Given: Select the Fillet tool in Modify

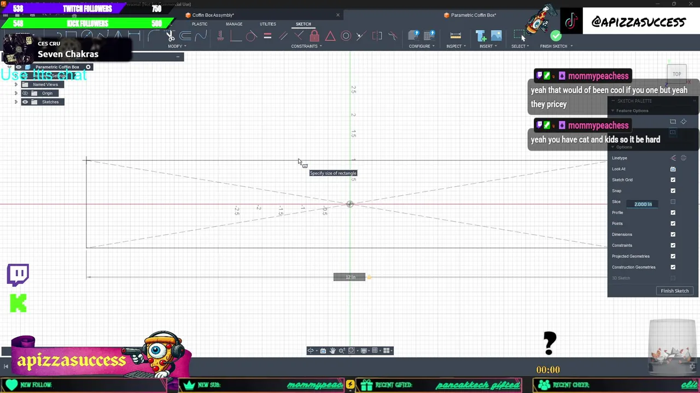Looking at the screenshot, I should coord(154,37).
